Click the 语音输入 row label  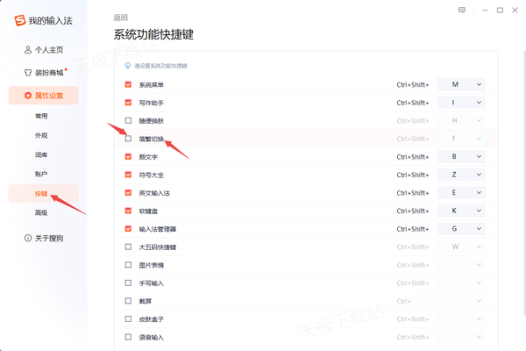(152, 337)
